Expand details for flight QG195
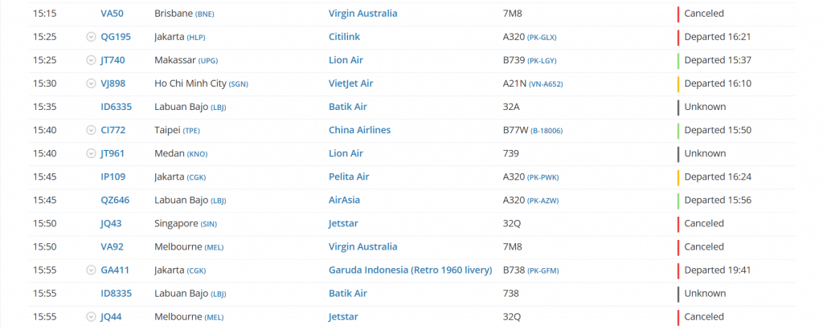 coord(91,37)
